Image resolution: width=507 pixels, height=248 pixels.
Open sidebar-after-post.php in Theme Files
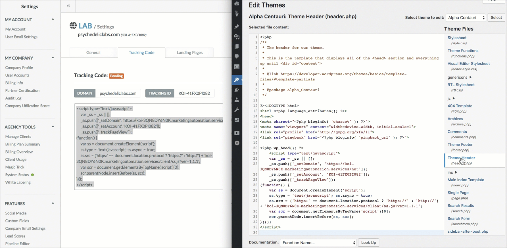(468, 231)
